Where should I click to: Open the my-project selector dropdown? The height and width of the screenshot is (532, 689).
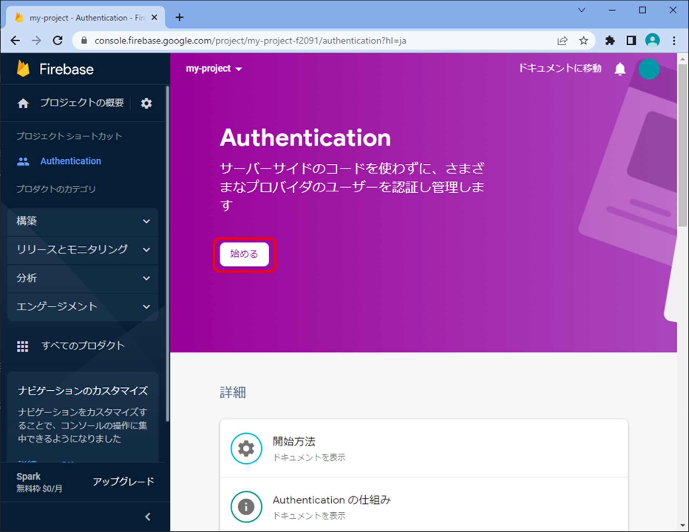pos(214,69)
